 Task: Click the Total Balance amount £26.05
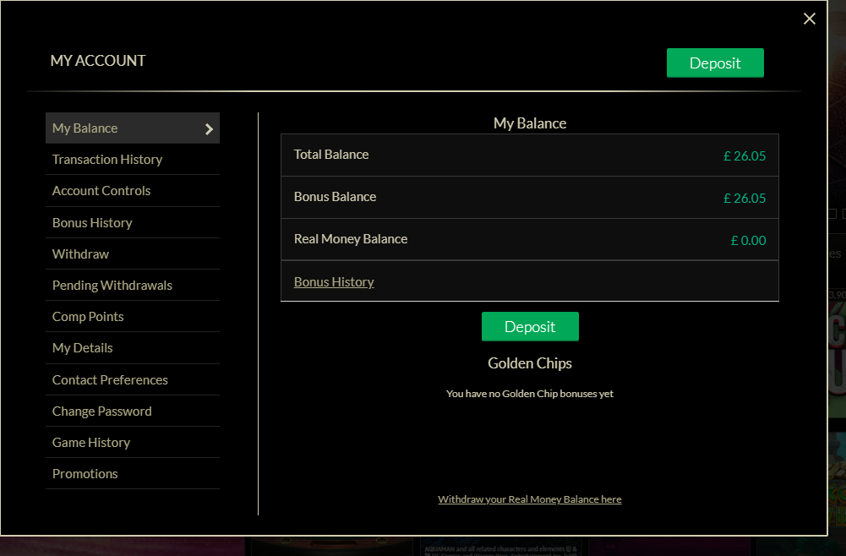pyautogui.click(x=745, y=156)
